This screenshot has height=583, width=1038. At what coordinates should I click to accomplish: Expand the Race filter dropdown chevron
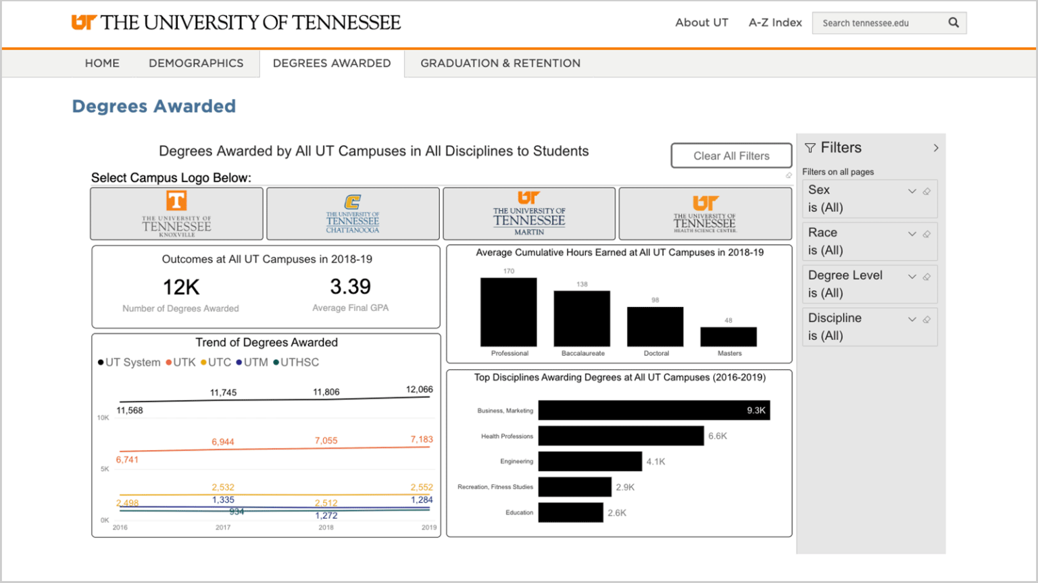[912, 233]
